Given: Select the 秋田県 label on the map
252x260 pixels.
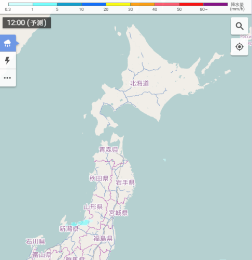Looking at the screenshot, I should (99, 178).
